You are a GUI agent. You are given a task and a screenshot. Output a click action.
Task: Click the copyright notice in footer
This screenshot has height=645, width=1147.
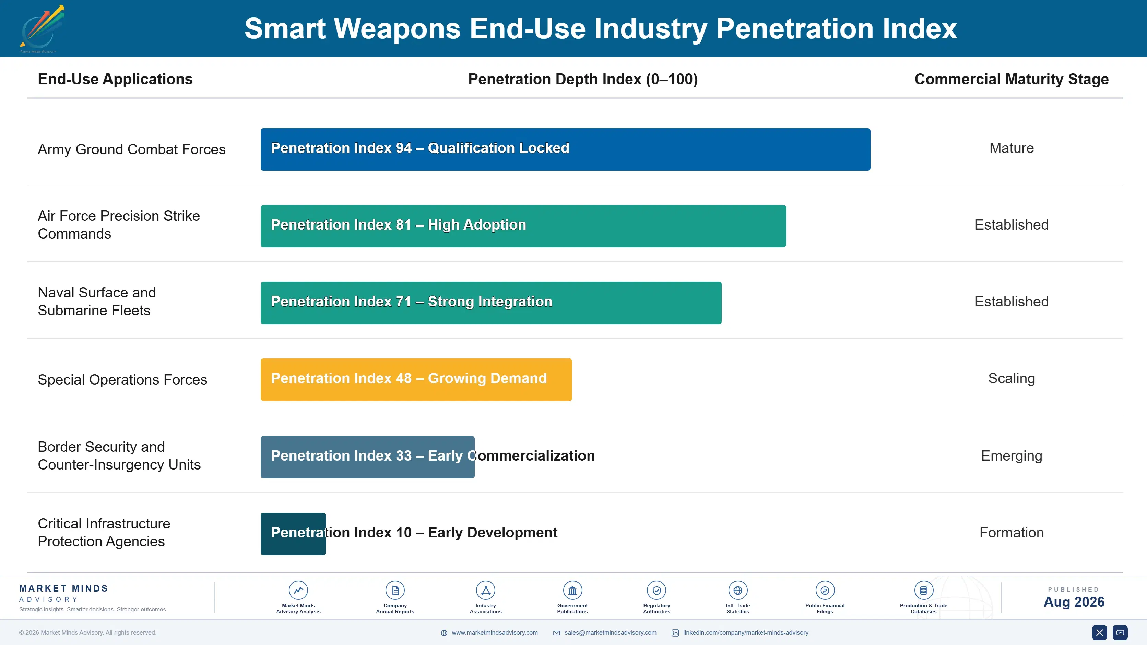88,633
